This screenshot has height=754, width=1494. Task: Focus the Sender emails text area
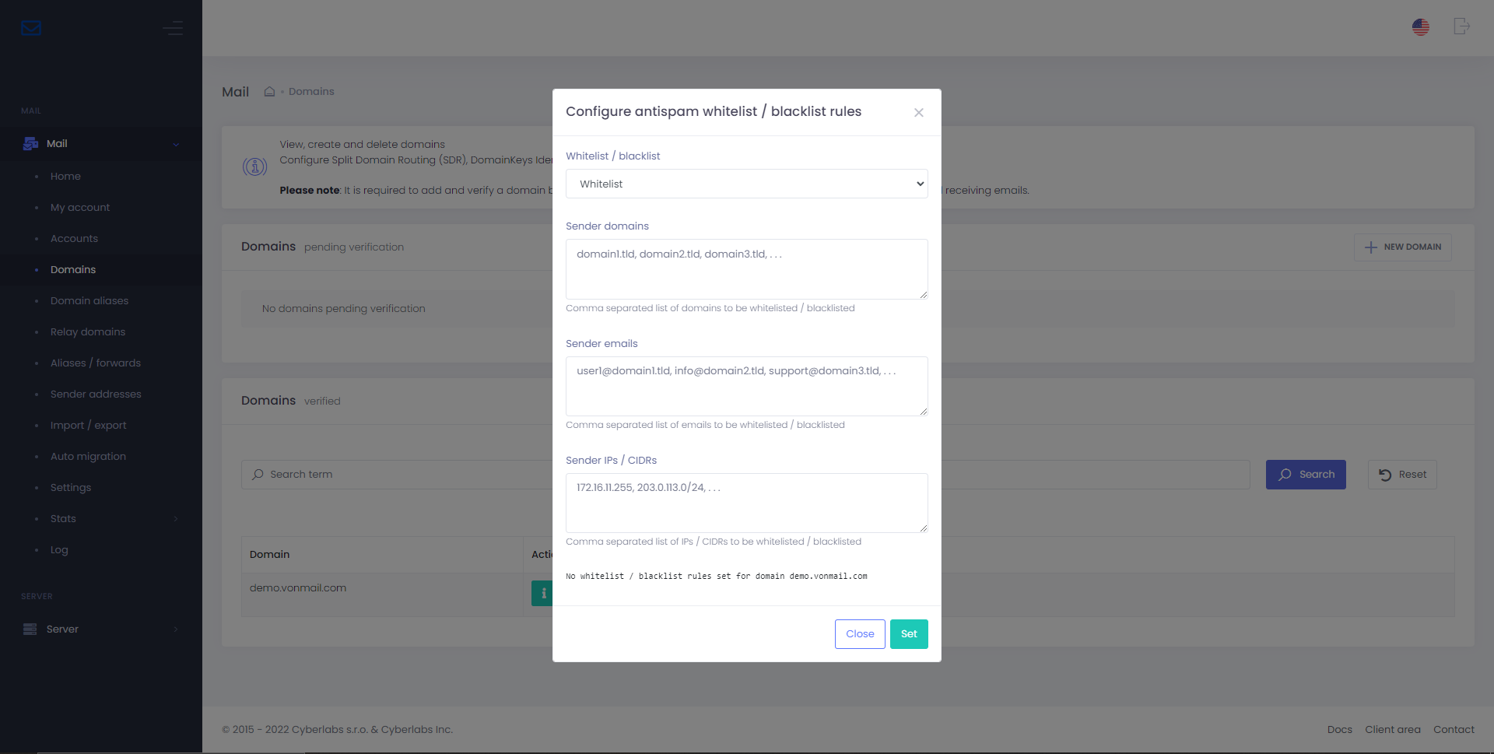tap(746, 386)
